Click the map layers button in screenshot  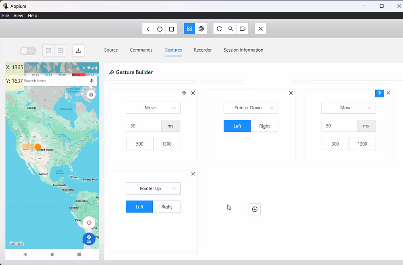pyautogui.click(x=91, y=94)
